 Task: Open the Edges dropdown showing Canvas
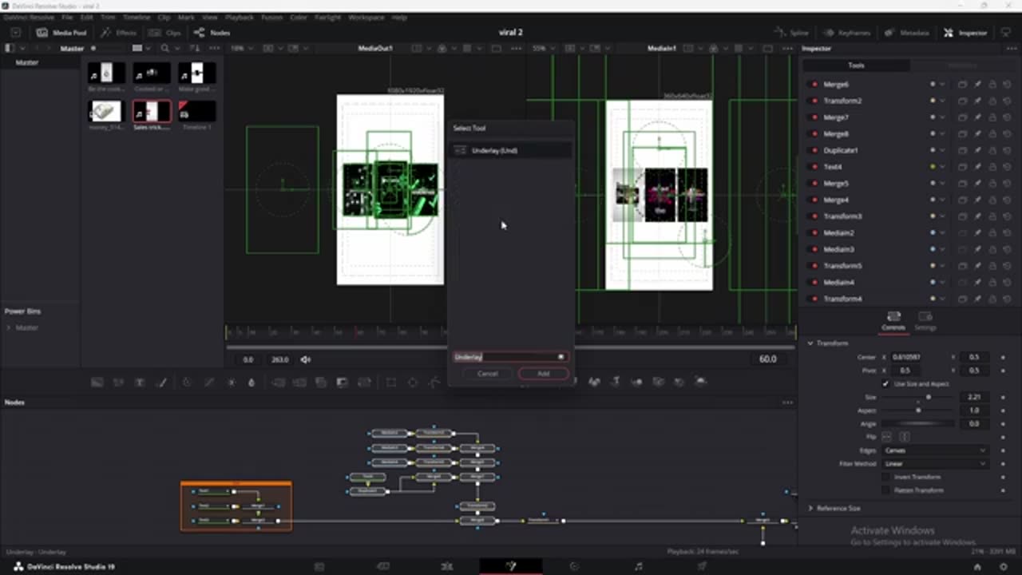pyautogui.click(x=935, y=450)
